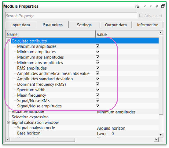
Task: Select the Signal analysis mode row label
Action: [x=36, y=128]
